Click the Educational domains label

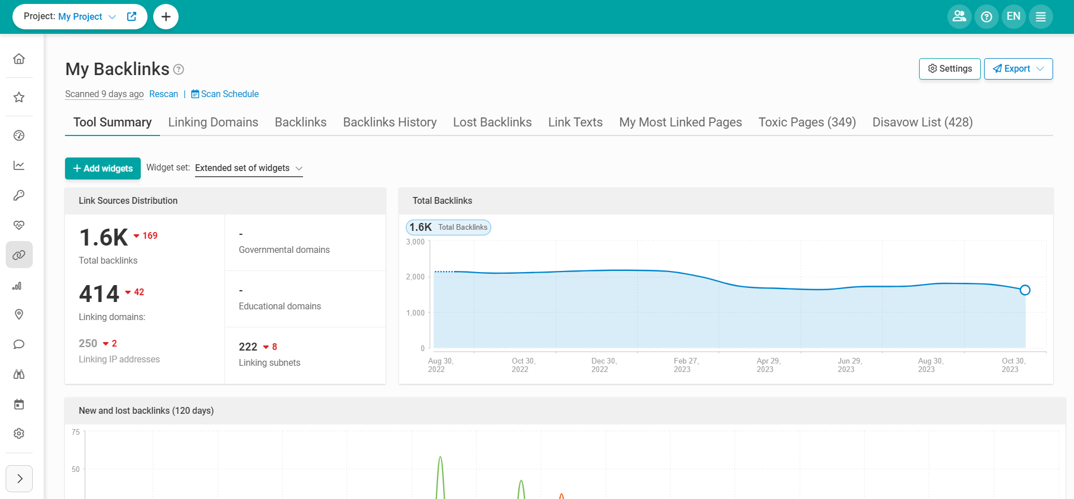point(280,306)
